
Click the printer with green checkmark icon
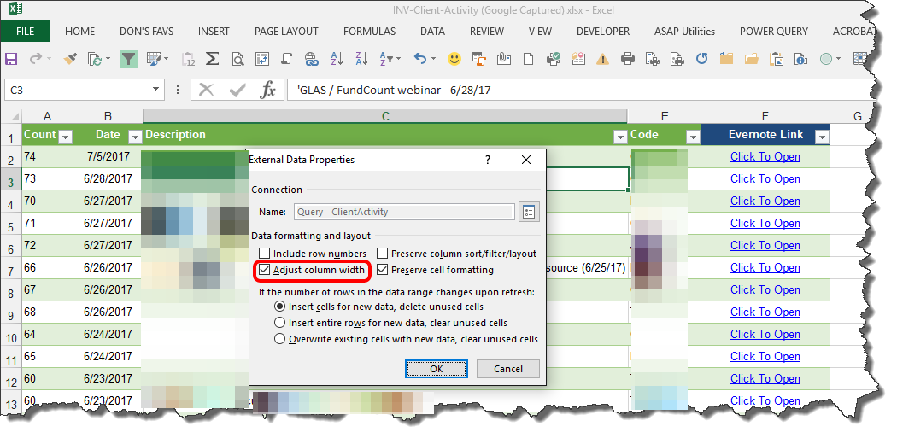[x=554, y=58]
